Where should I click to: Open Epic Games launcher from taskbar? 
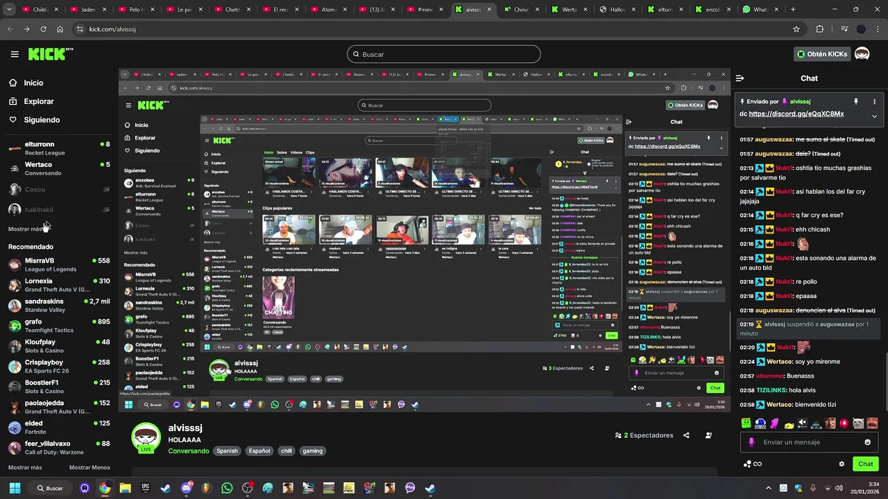[x=145, y=488]
